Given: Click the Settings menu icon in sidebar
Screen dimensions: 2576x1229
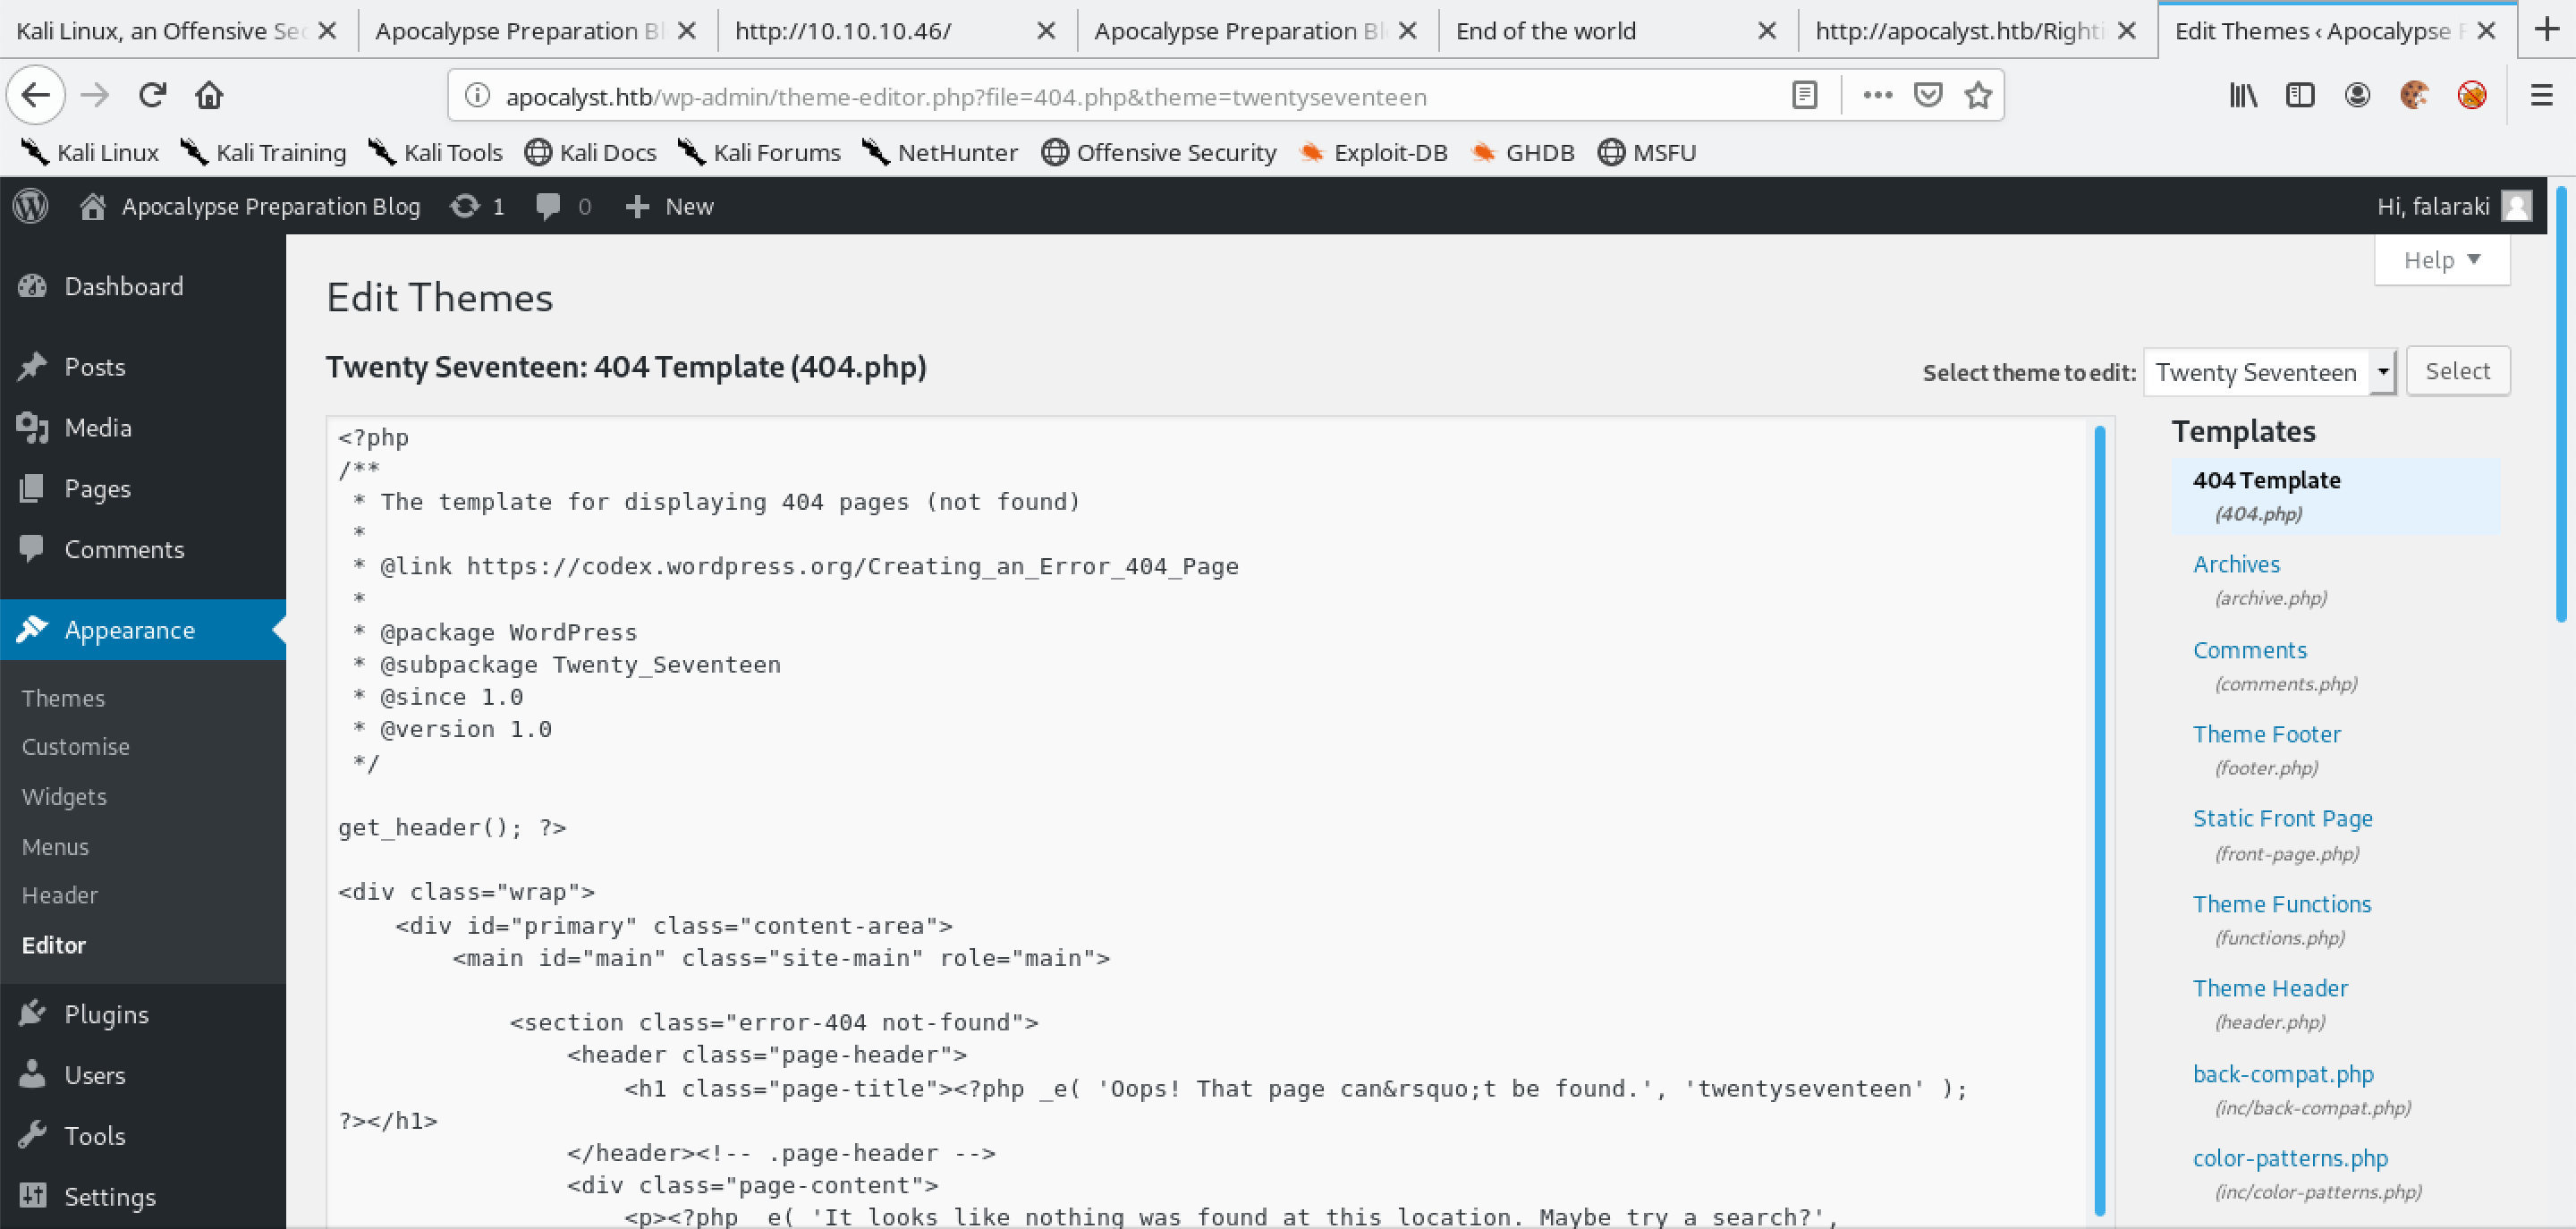Looking at the screenshot, I should (33, 1196).
